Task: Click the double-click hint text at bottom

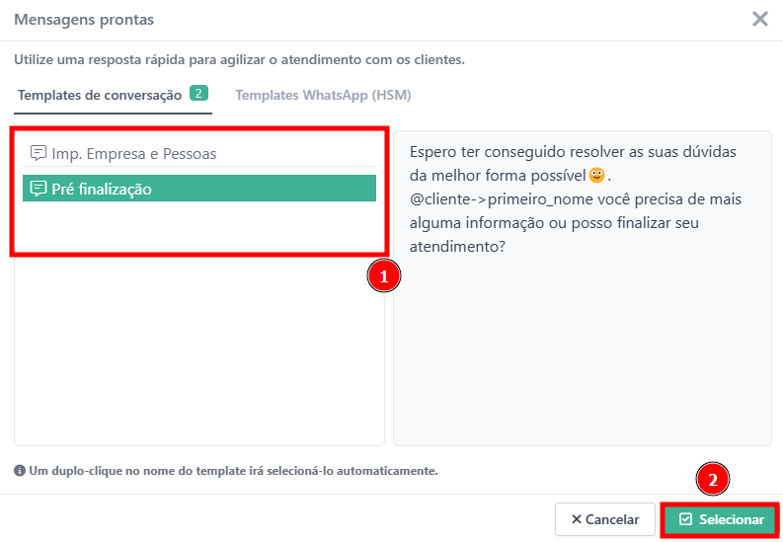Action: coord(233,471)
